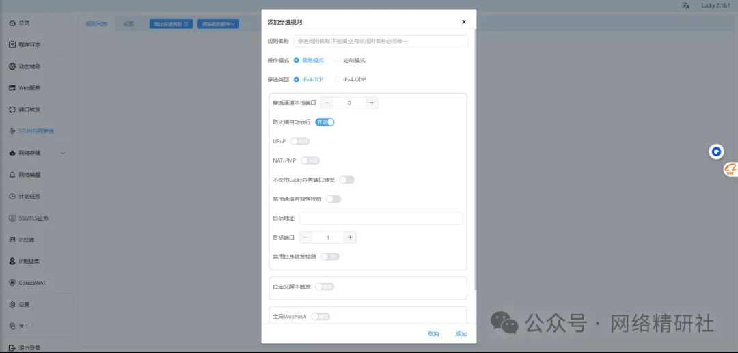Image resolution: width=738 pixels, height=353 pixels.
Task: Open 程序日志 log icon in sidebar
Action: click(x=12, y=44)
